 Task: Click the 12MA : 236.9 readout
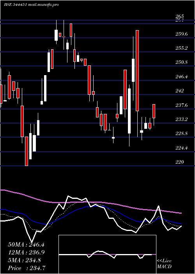(26, 252)
